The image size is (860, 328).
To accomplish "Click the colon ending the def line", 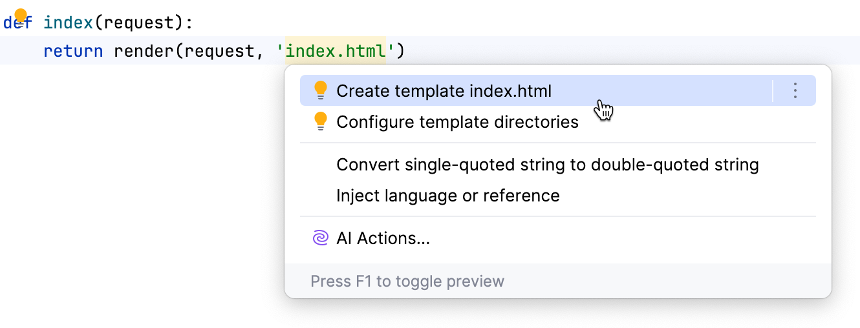I will 189,23.
